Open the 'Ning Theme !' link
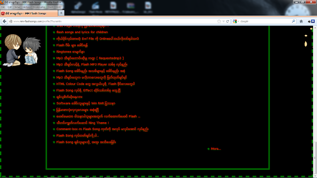Screen dimensions: 317x178 coord(83,123)
